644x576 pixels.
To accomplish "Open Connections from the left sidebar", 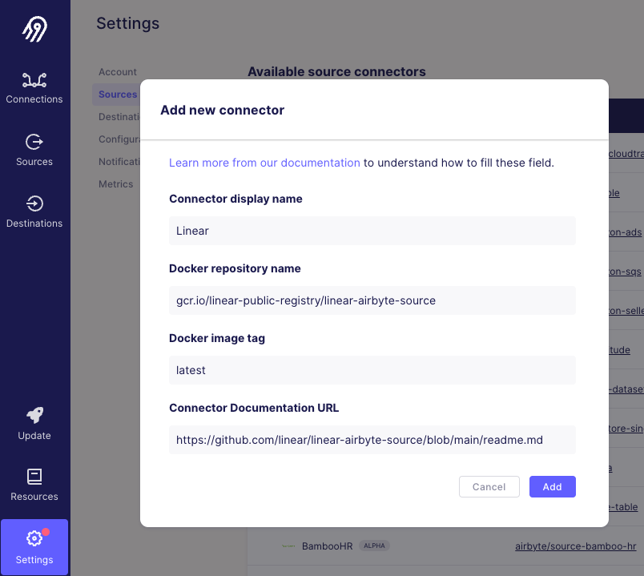I will point(34,86).
